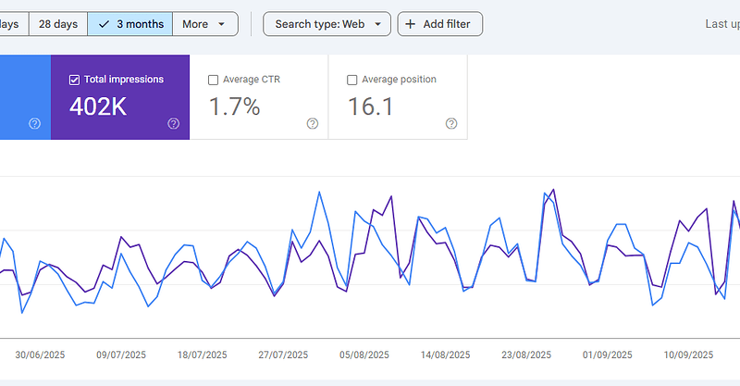Click the 23/08/2025 date label on chart
Viewport: 740px width, 386px height.
526,355
